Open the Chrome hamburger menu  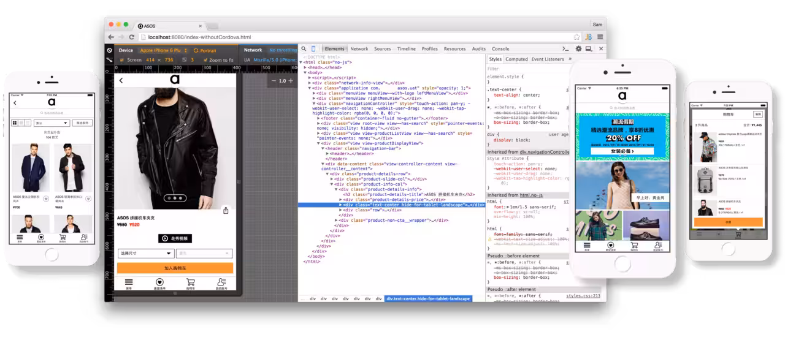[x=600, y=37]
